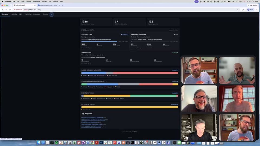
Task: Click the yellow Outreach Funnel bar
Action: [129, 107]
